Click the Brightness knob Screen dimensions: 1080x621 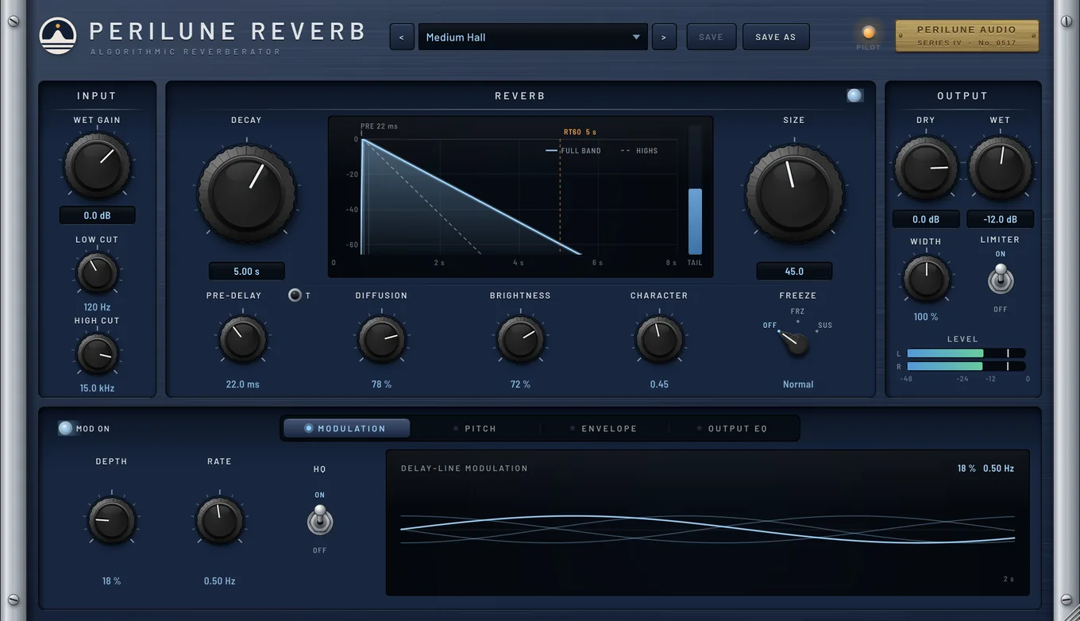click(520, 340)
